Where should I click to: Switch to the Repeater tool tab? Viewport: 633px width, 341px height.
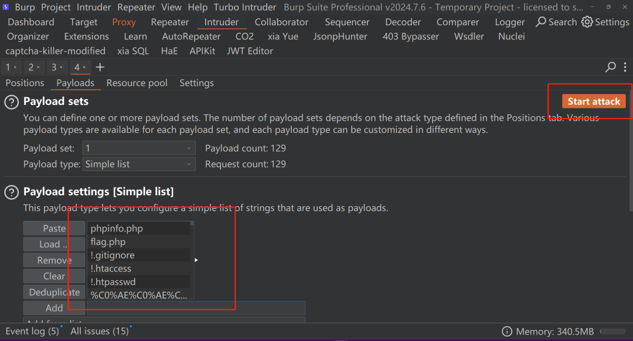[170, 22]
